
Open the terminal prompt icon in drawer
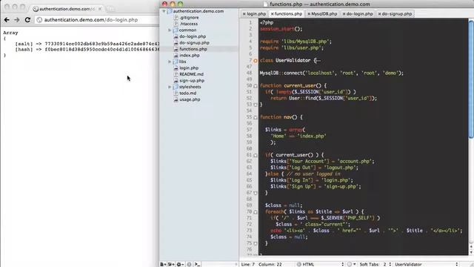pos(197,264)
